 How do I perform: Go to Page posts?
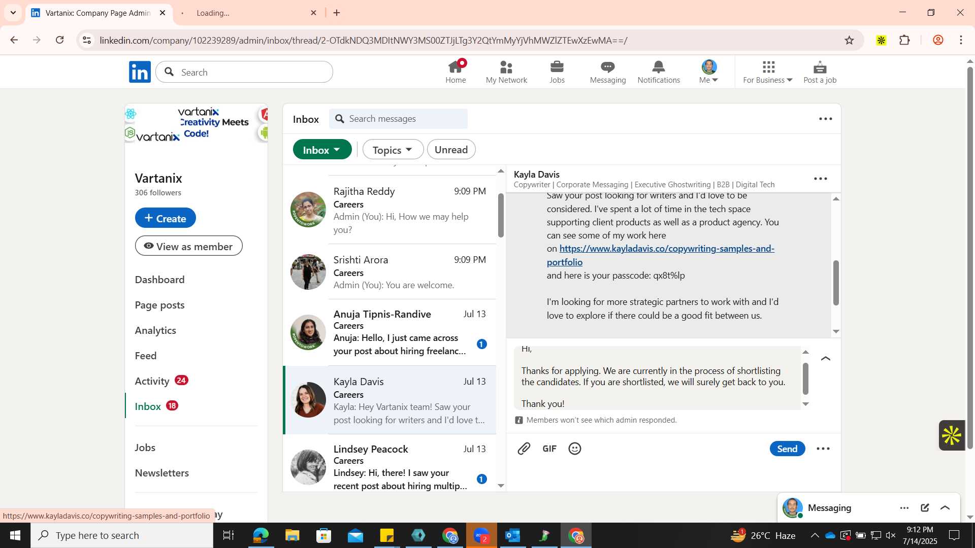(x=160, y=305)
